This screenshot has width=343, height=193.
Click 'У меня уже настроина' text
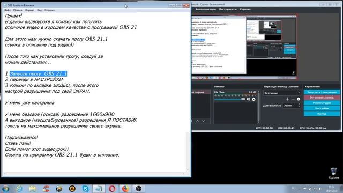29,102
